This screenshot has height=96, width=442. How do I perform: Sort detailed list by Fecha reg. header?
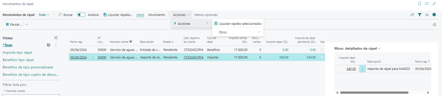coord(422,62)
